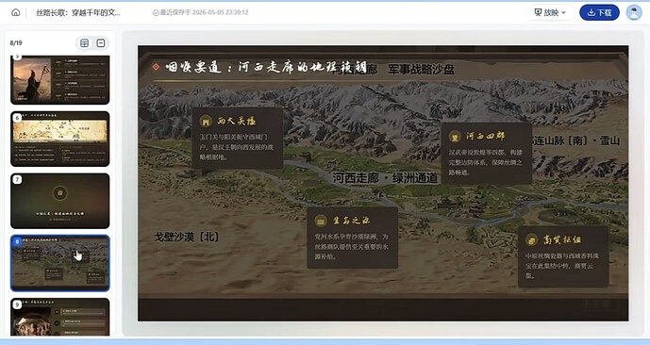The width and height of the screenshot is (650, 345).
Task: Click the document title 丝路长歌
Action: [78, 12]
